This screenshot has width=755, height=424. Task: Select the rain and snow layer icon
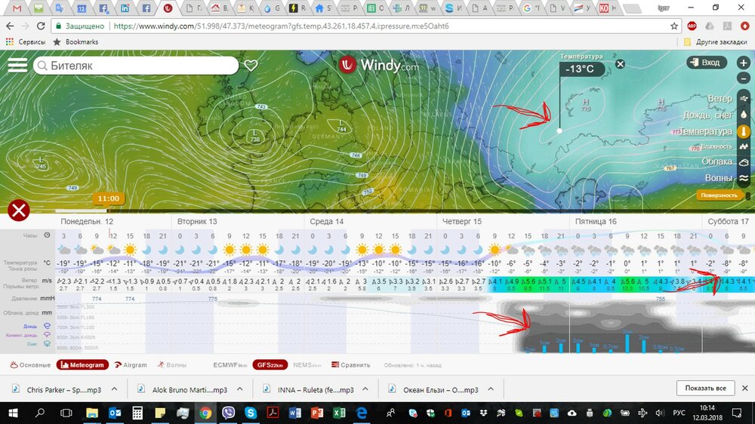tap(743, 115)
